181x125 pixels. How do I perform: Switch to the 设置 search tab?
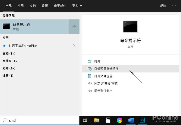click(45, 6)
